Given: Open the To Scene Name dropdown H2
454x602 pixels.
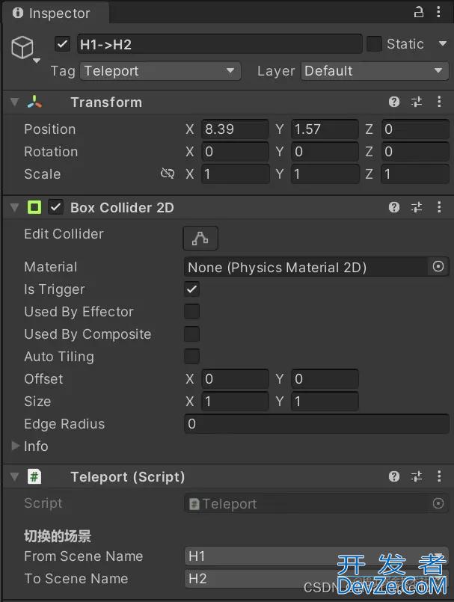Looking at the screenshot, I should [x=316, y=579].
